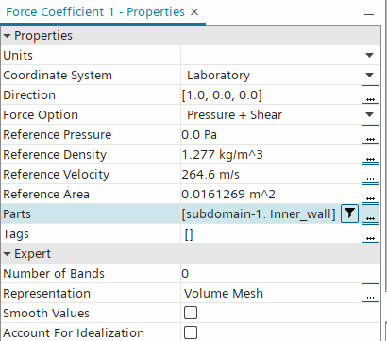Open the Reference Velocity ellipsis editor
This screenshot has width=387, height=341.
coord(370,174)
